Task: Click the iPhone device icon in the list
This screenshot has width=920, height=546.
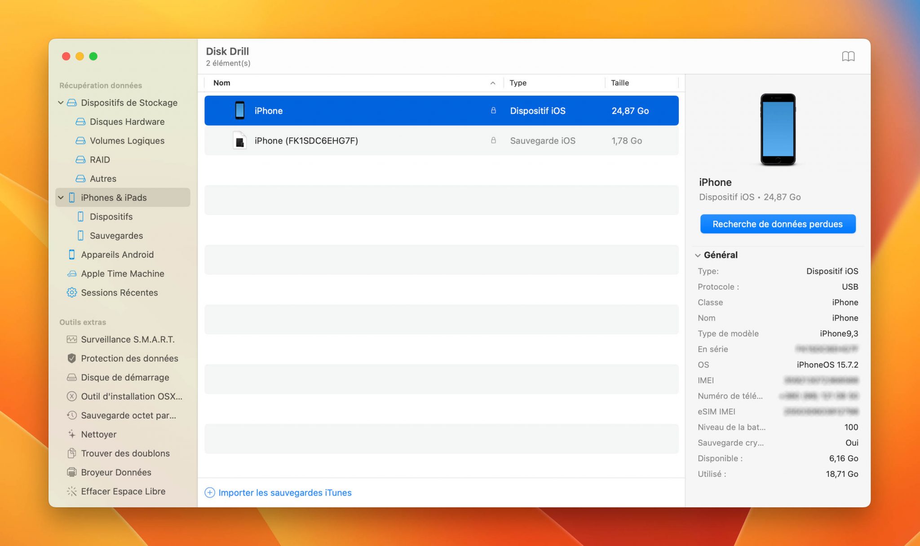Action: tap(240, 110)
